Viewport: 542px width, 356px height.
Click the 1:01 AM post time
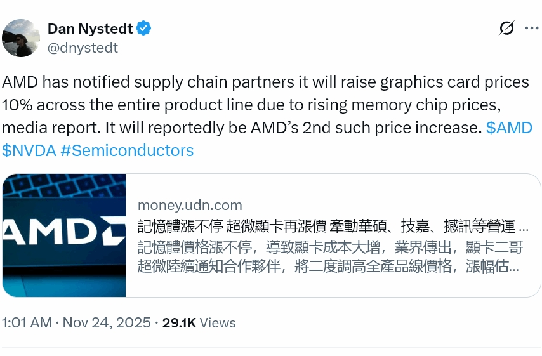27,323
